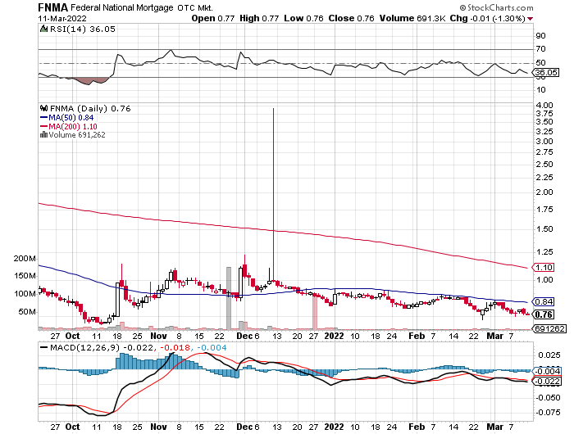
Task: Click the MACD value tag -0.022
Action: tap(547, 382)
